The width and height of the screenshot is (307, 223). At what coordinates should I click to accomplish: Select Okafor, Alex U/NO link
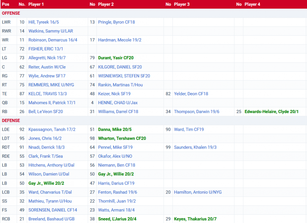(115, 156)
